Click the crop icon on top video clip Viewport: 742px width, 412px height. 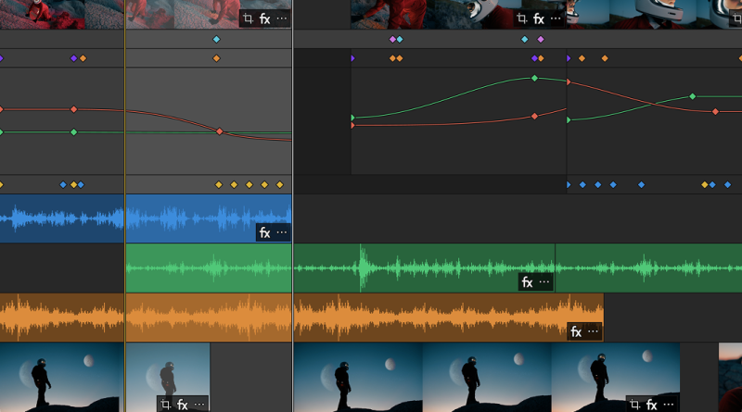tap(248, 19)
